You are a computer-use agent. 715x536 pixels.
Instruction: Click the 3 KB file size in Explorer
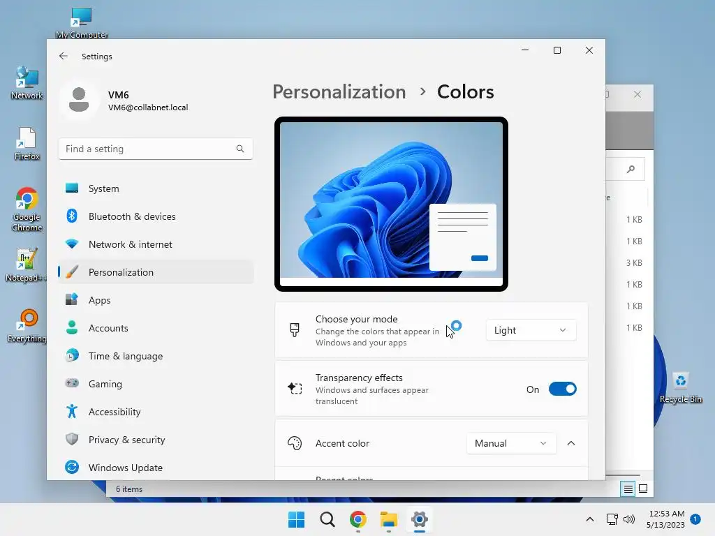tap(634, 263)
